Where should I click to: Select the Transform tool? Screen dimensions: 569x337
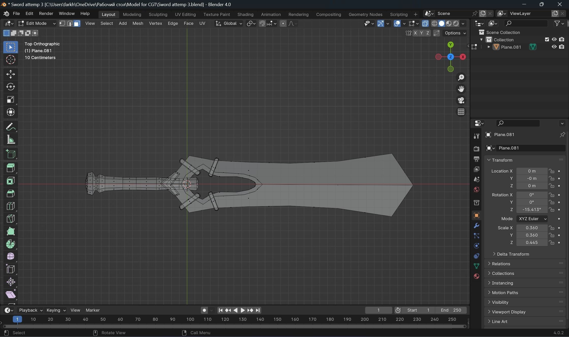(10, 112)
